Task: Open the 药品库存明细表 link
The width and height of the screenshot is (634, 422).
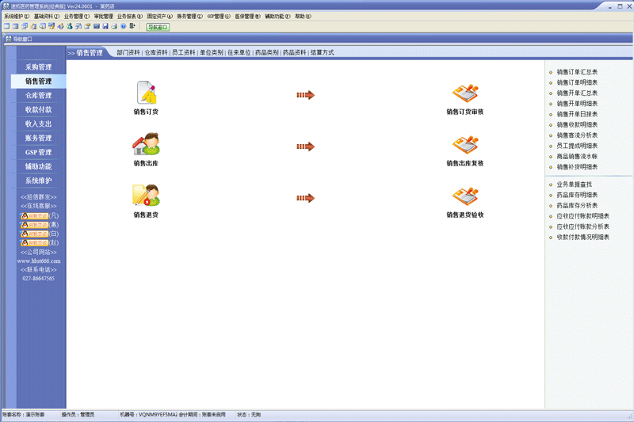Action: (x=577, y=195)
